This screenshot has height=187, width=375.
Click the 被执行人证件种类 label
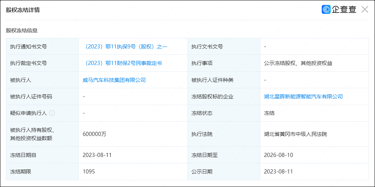pos(212,80)
